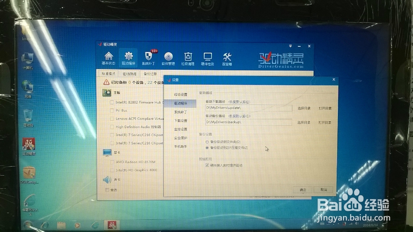Check Lenovo ACPI-Compliant Virtual device checkbox
Image resolution: width=413 pixels, height=232 pixels.
tap(112, 119)
